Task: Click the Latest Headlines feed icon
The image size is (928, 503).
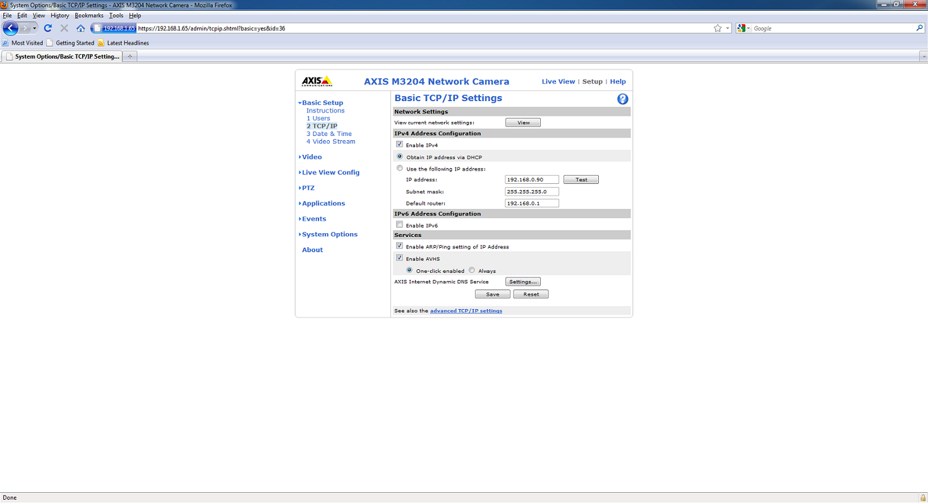Action: click(101, 43)
